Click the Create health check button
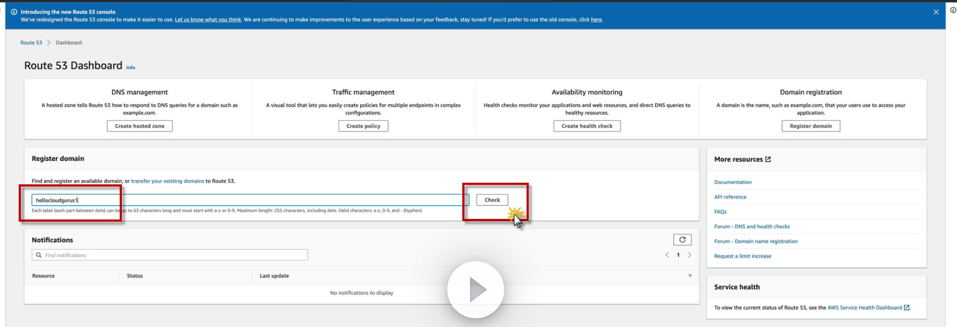Image resolution: width=957 pixels, height=327 pixels. (x=587, y=126)
